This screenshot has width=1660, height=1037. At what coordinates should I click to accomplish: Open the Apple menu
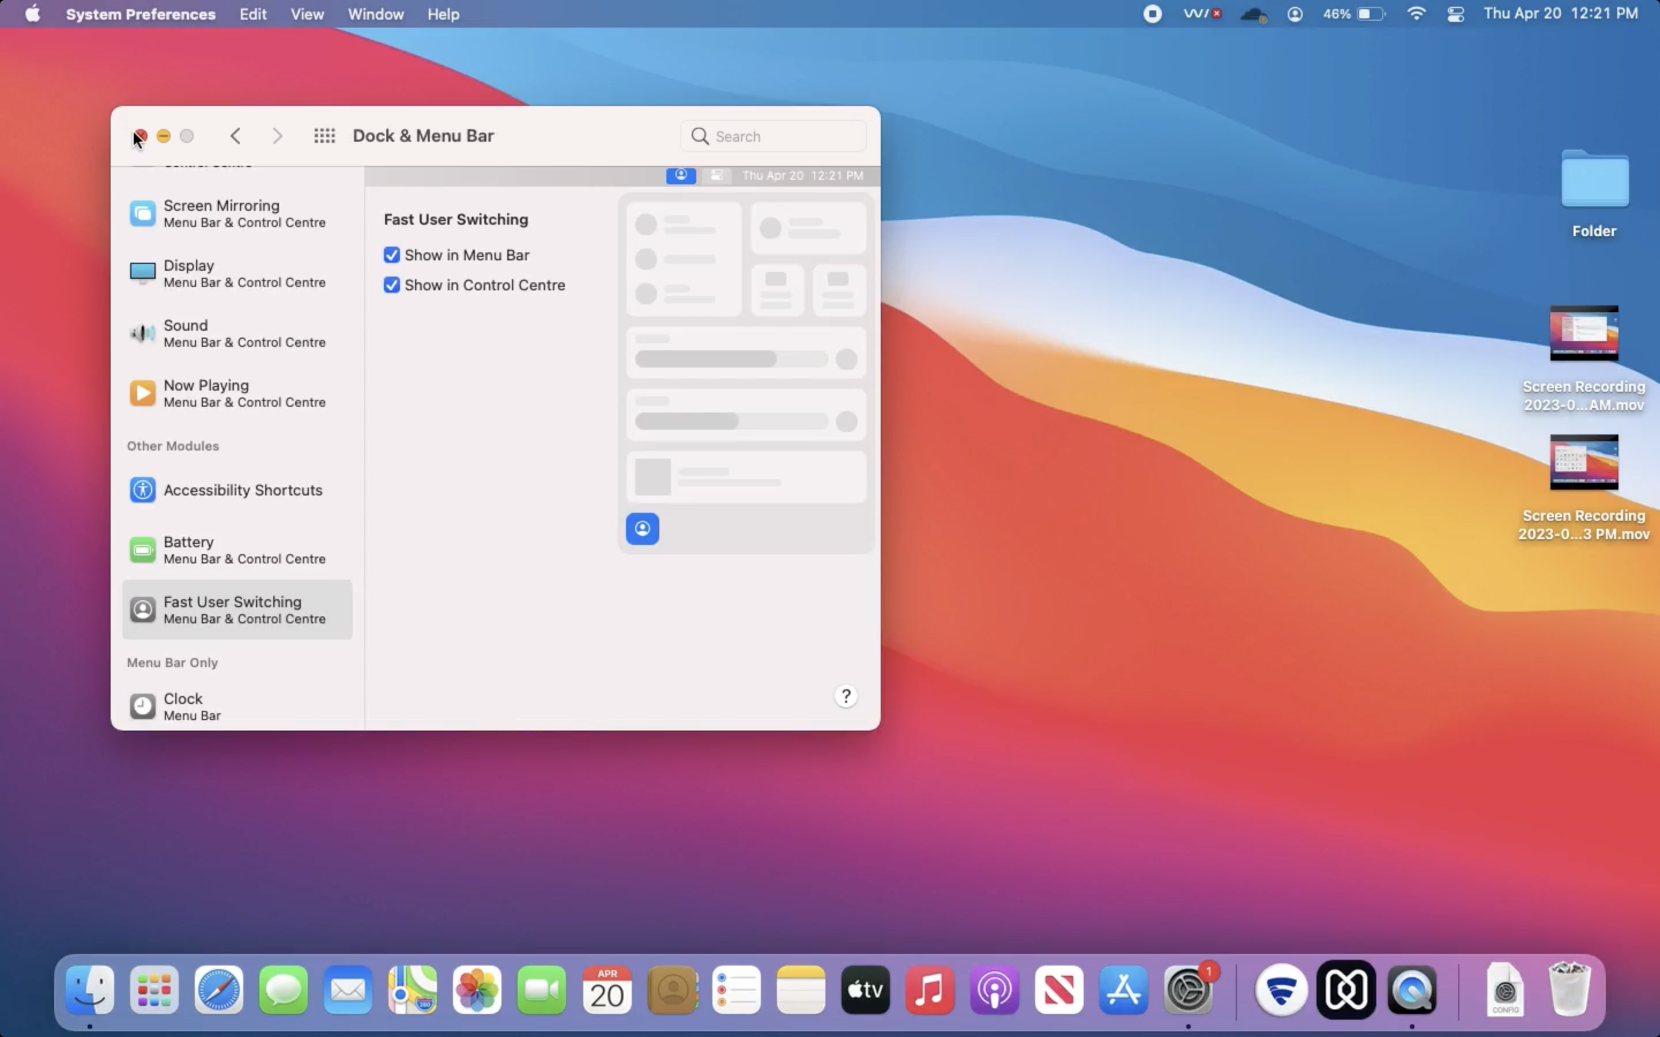tap(32, 14)
